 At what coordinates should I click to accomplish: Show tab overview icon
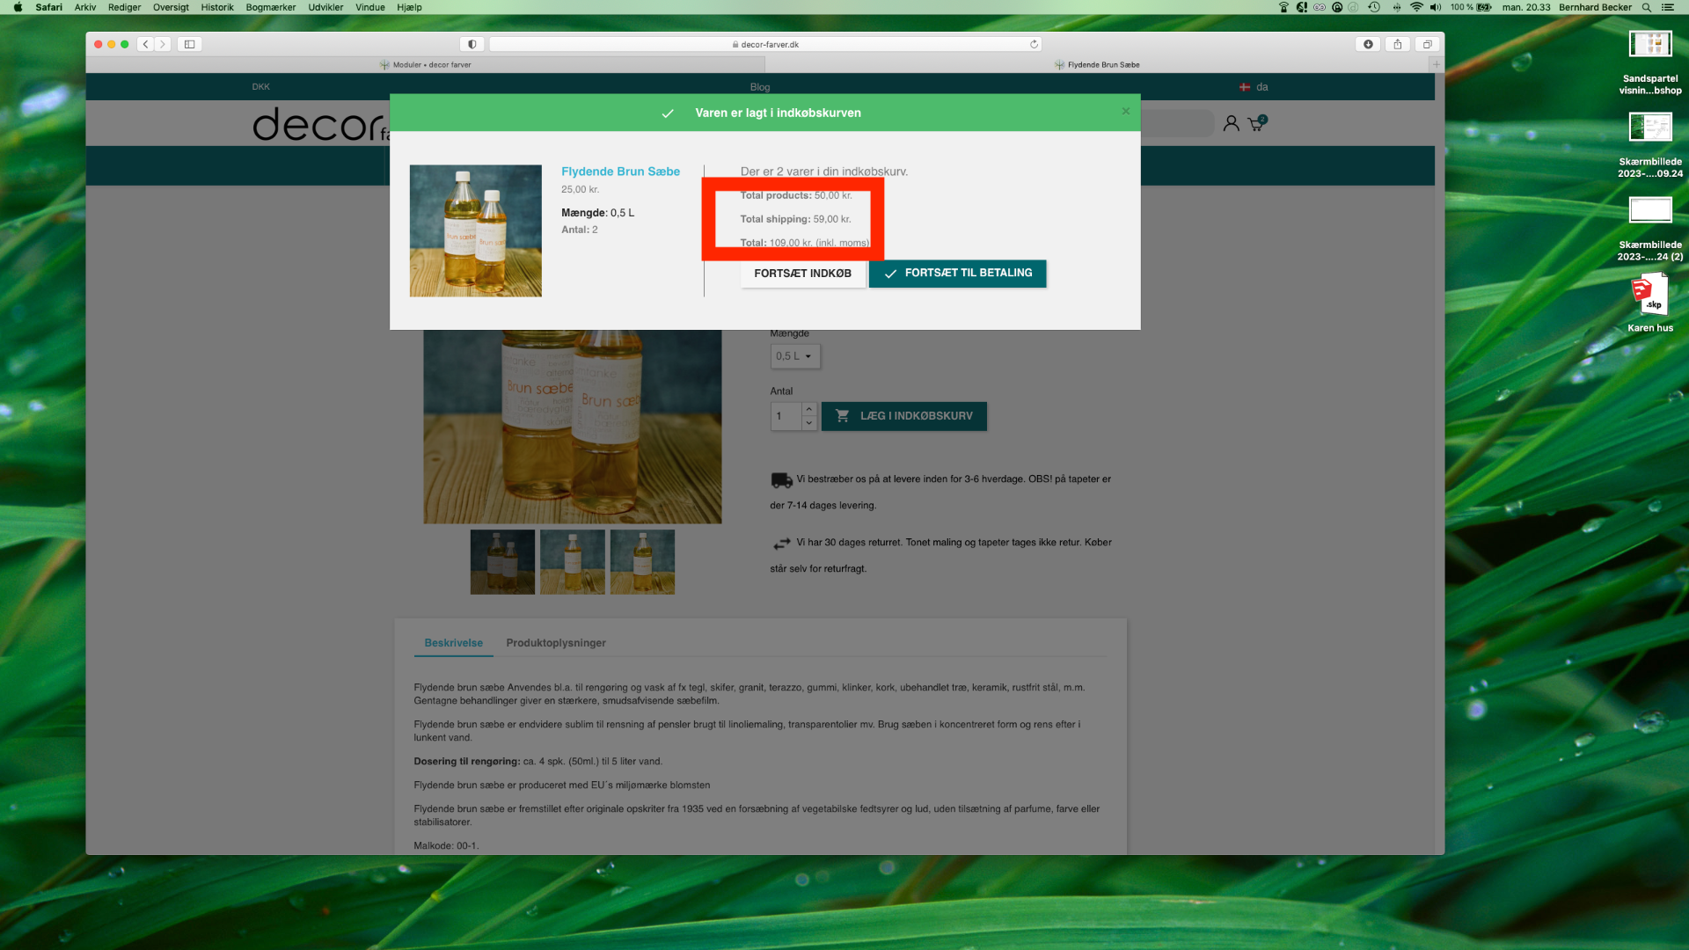[1428, 44]
